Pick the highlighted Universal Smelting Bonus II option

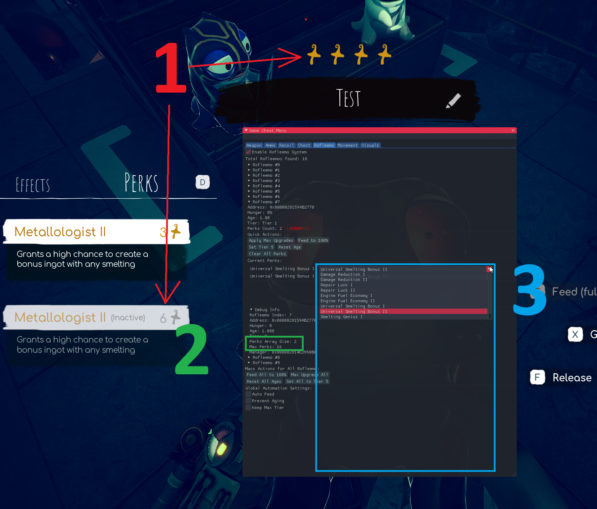coord(403,311)
